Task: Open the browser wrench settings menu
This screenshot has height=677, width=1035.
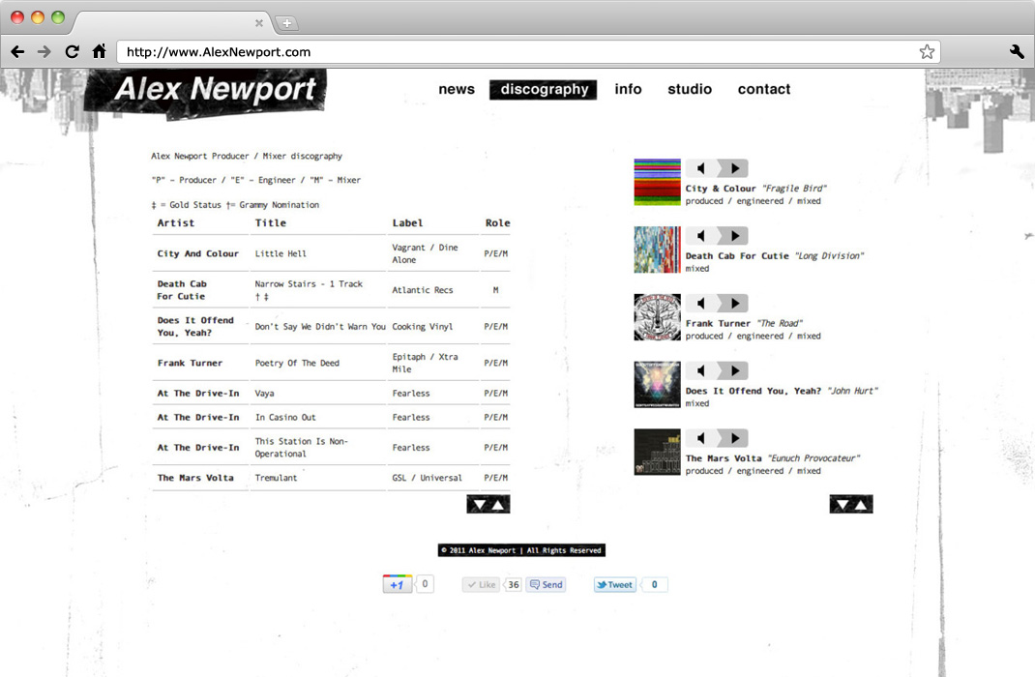Action: [x=1017, y=52]
